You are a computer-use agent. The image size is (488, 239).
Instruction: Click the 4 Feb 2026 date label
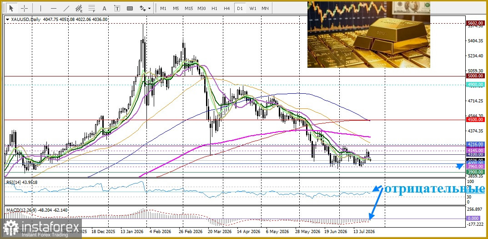(160, 232)
